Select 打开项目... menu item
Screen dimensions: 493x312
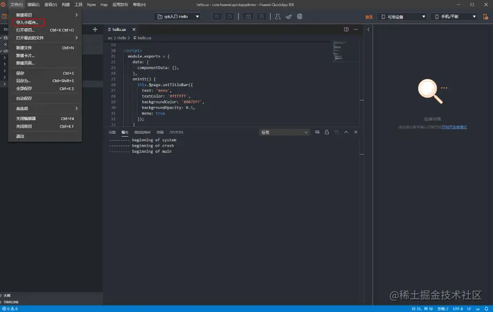tap(45, 30)
